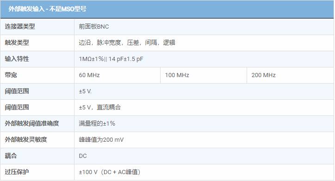Click the ±100 V（DC + AC峰值）value
This screenshot has width=335, height=181.
[x=110, y=172]
